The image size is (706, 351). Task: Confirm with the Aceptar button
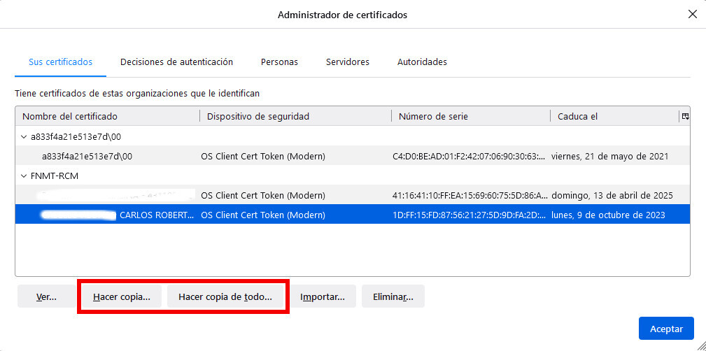[x=665, y=328]
